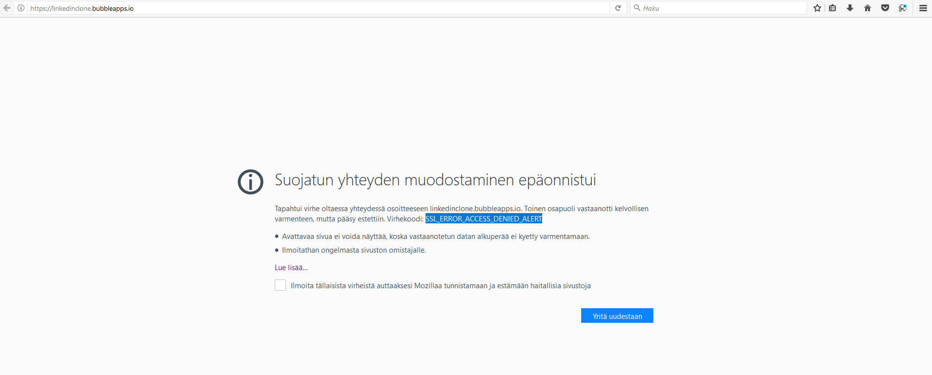
Task: Focus the Haku search field
Action: click(718, 8)
